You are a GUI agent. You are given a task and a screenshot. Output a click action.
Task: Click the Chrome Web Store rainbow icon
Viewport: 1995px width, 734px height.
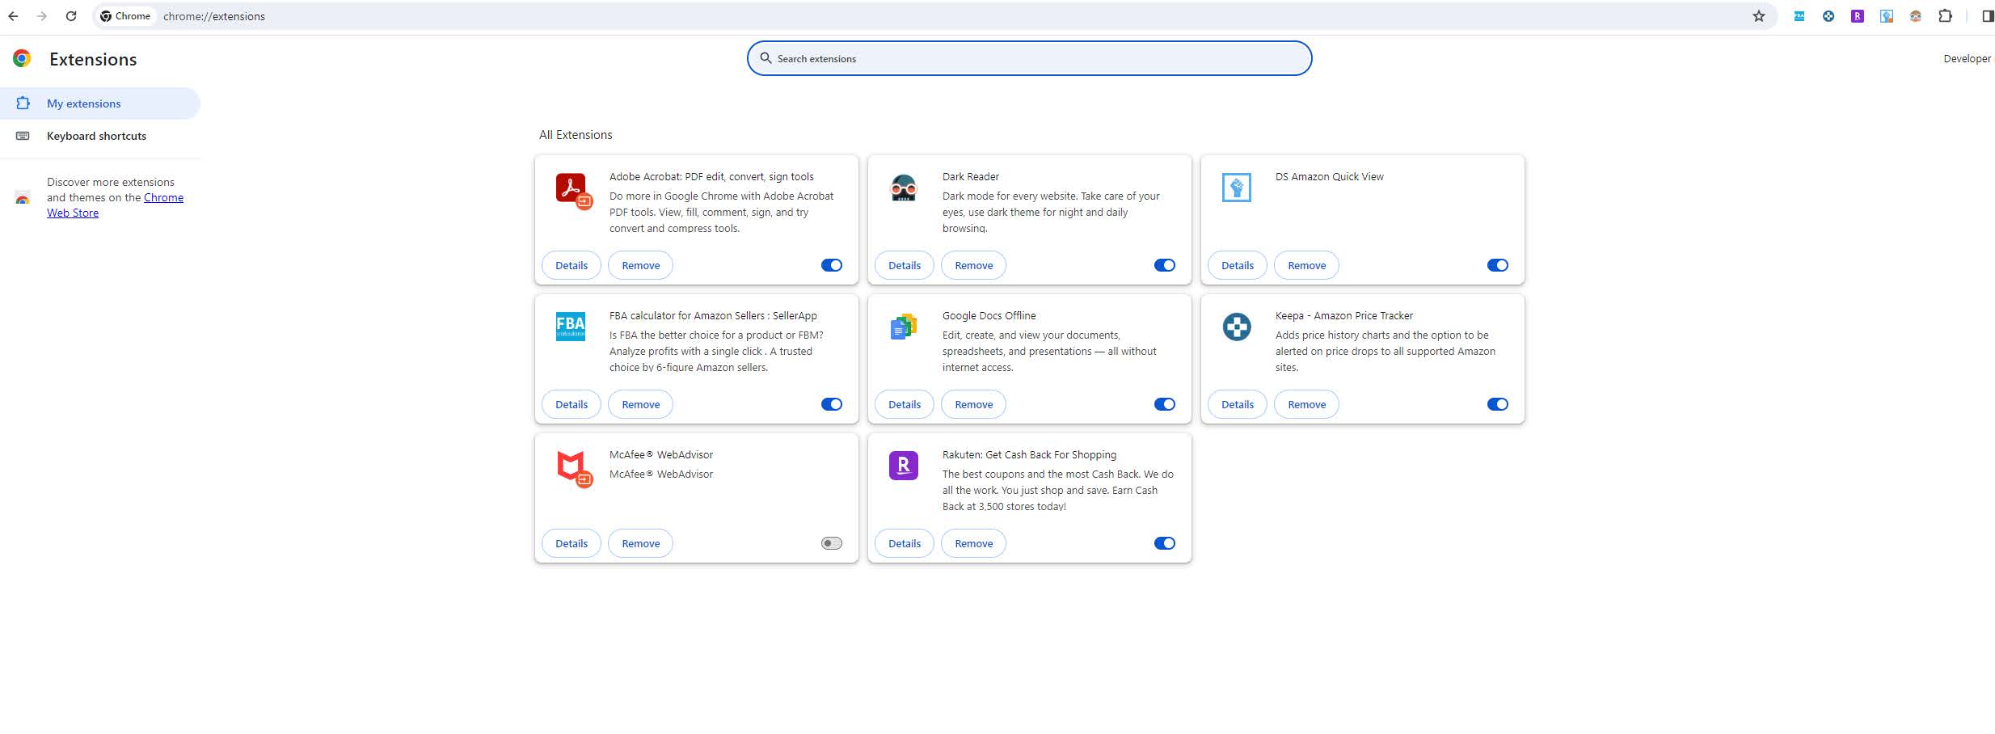pos(22,198)
